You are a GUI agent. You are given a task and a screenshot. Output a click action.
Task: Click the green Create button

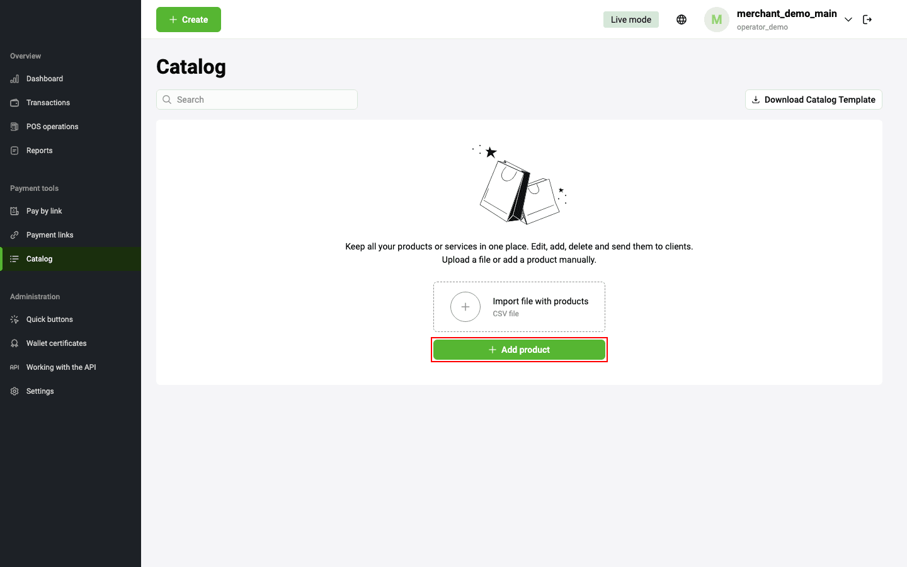pyautogui.click(x=188, y=20)
